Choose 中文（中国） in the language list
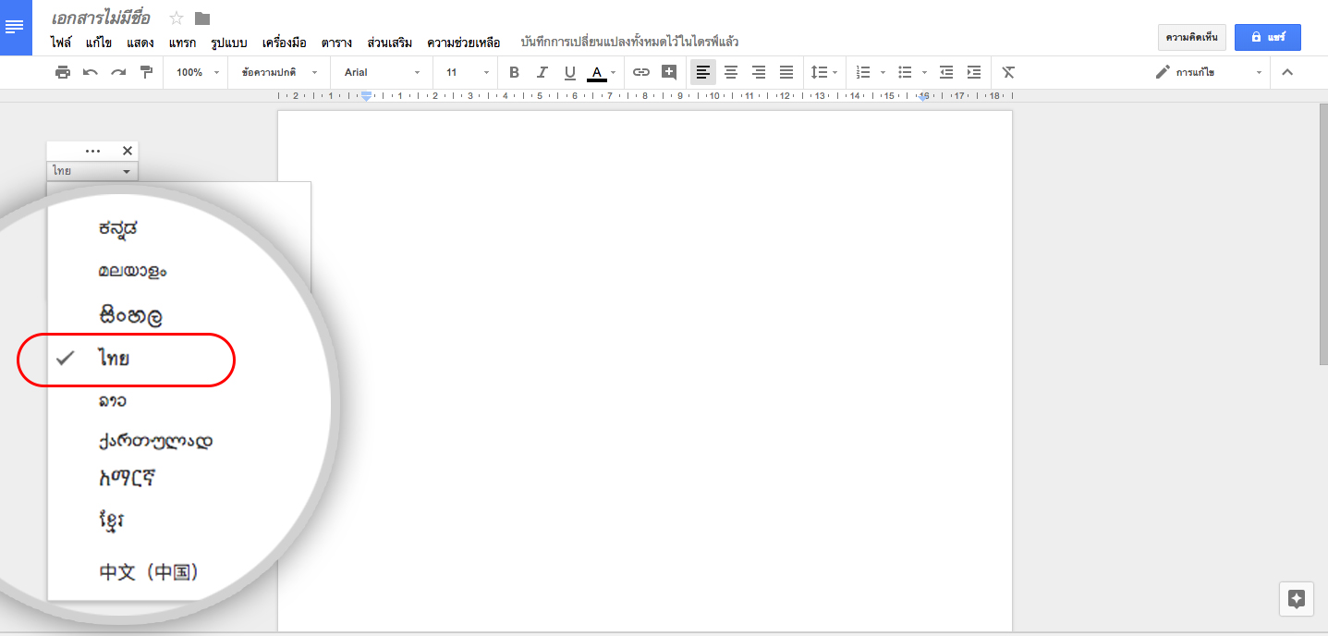This screenshot has height=636, width=1328. pos(148,571)
